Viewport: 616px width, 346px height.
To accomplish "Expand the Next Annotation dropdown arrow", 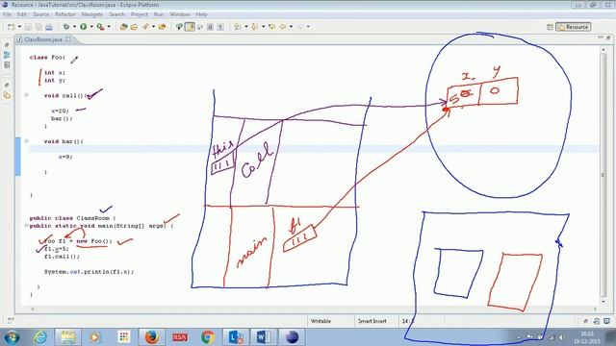I will (246, 27).
